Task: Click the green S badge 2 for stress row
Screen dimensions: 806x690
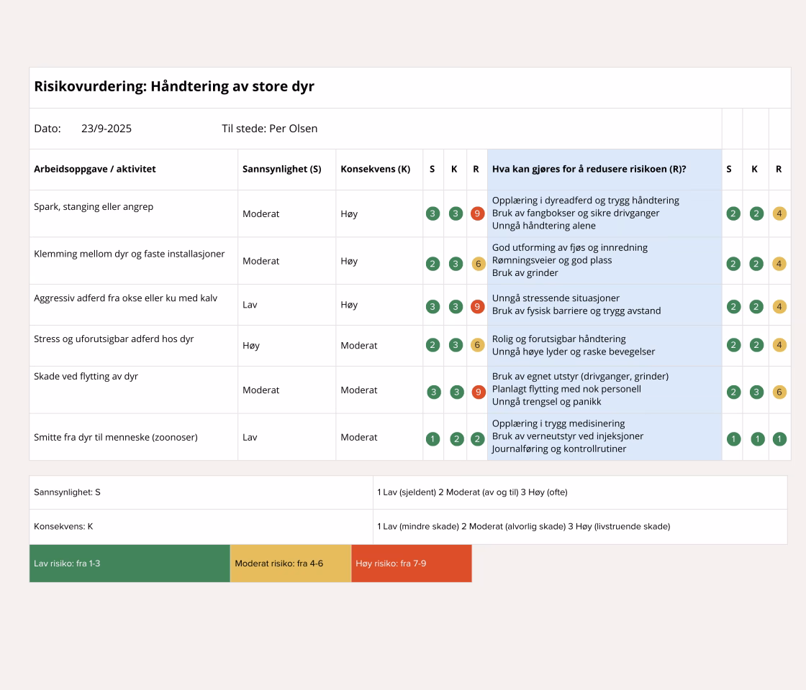Action: point(433,344)
